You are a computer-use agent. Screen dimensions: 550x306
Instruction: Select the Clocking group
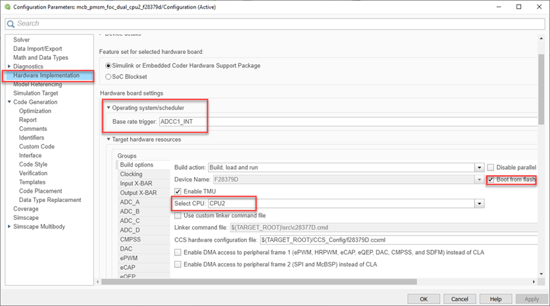pyautogui.click(x=143, y=174)
